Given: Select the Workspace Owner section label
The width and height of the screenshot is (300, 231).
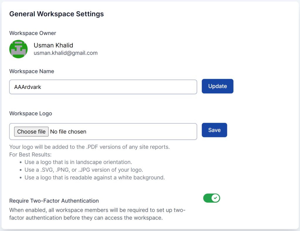Looking at the screenshot, I should 33,33.
